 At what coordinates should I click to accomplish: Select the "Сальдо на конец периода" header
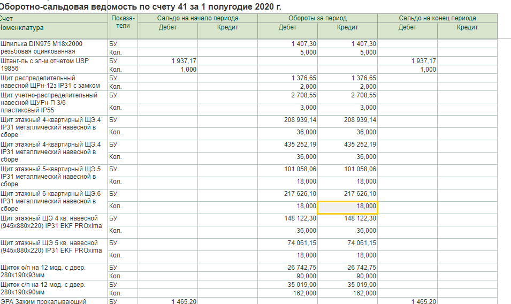click(x=437, y=18)
